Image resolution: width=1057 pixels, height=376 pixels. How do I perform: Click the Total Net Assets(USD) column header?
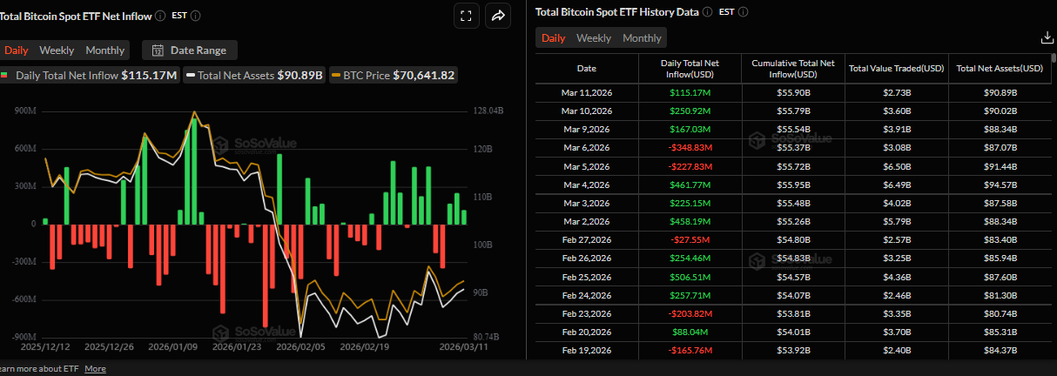[x=1000, y=68]
